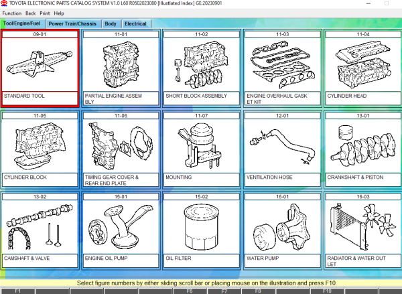Click figure number 16-01 header
402x294 pixels.
[x=282, y=197]
